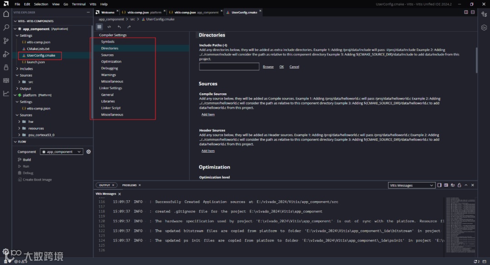Open the Search view in activity bar
490x265 pixels.
click(6, 28)
